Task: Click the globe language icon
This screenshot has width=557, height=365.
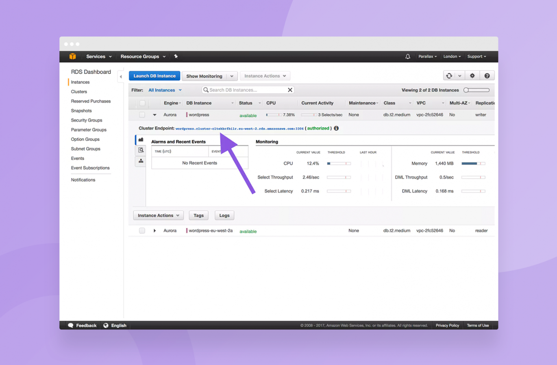Action: [x=106, y=325]
